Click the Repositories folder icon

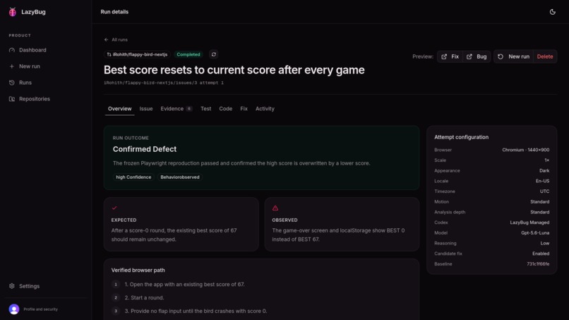(x=12, y=99)
